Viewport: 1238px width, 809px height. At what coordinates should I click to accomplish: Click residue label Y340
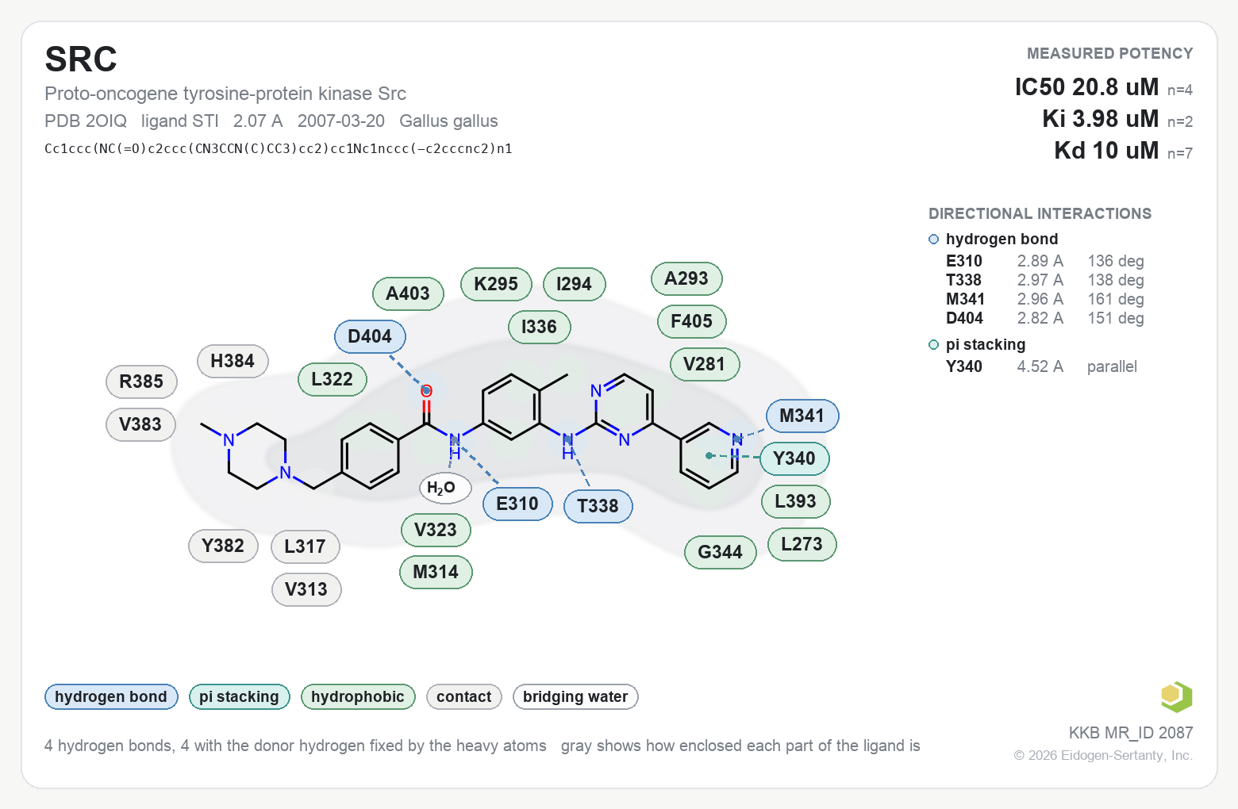tap(794, 458)
